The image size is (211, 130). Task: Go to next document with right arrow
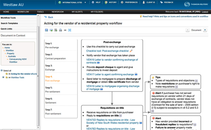tap(205, 30)
